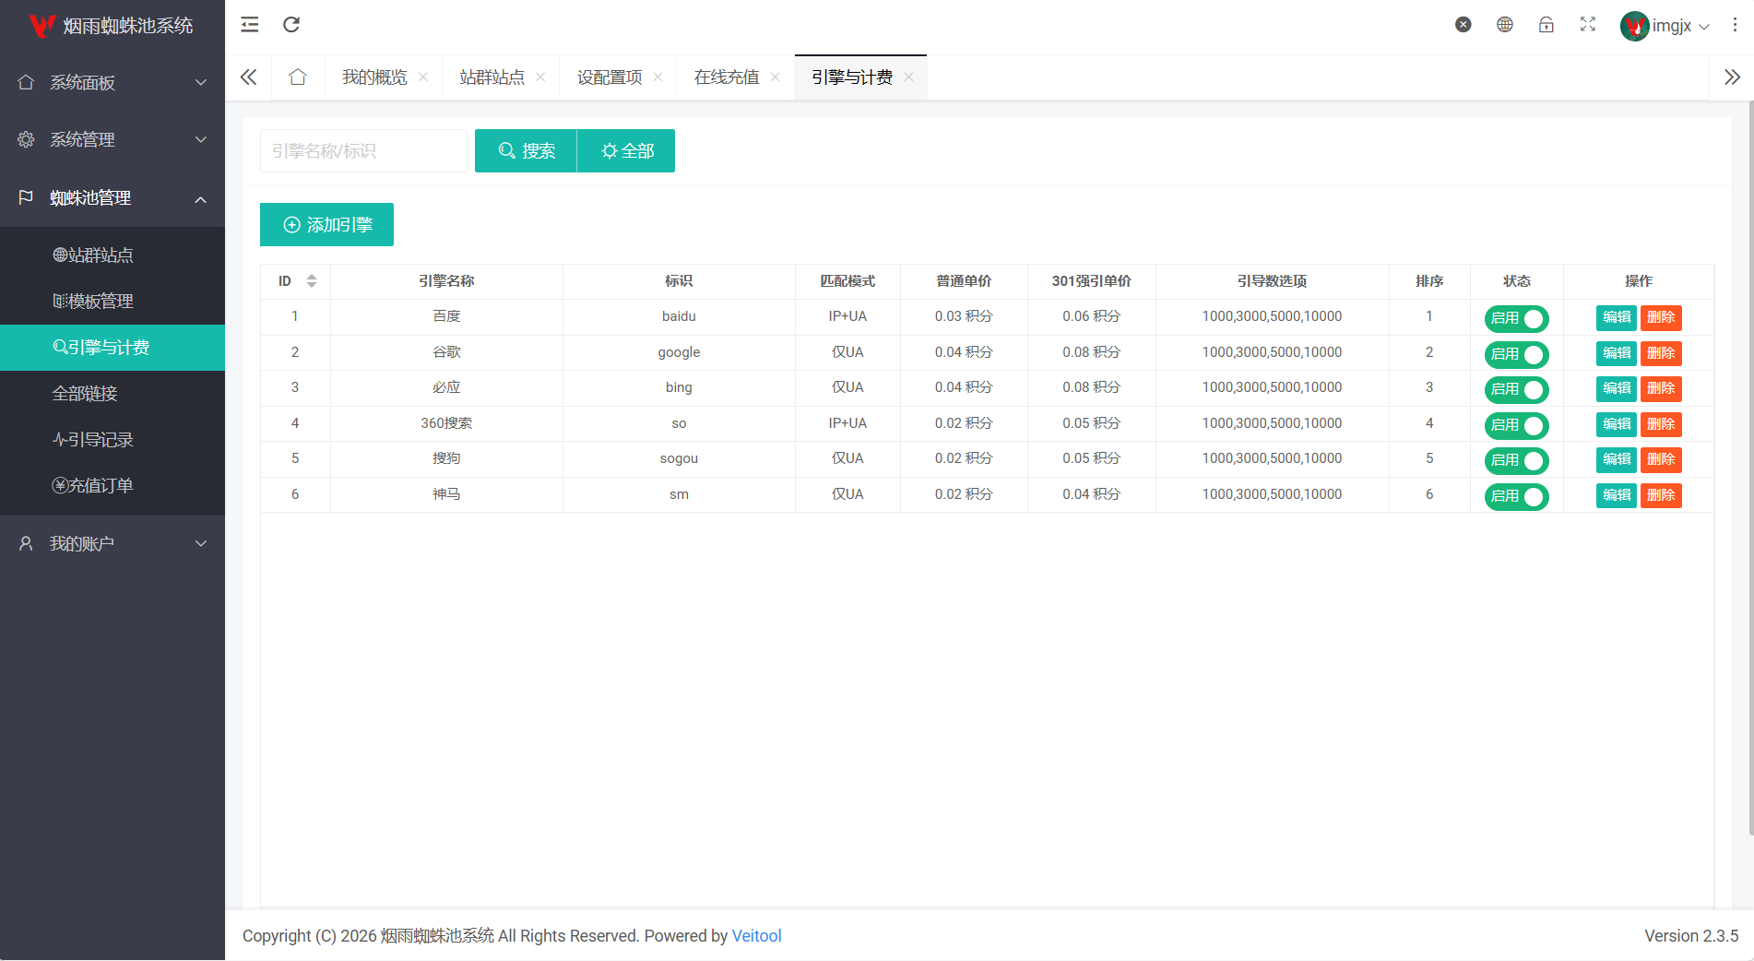Click the 添加引擎 button

[326, 224]
